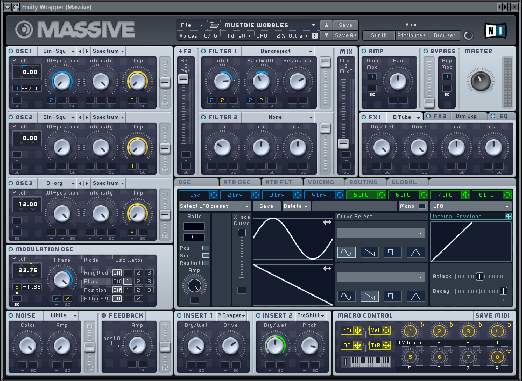The height and width of the screenshot is (381, 522).
Task: Load next preset with down arrow
Action: click(x=326, y=35)
